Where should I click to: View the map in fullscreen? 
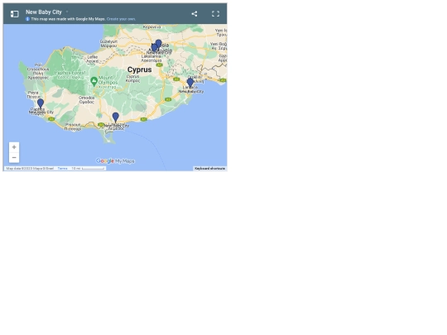(215, 14)
